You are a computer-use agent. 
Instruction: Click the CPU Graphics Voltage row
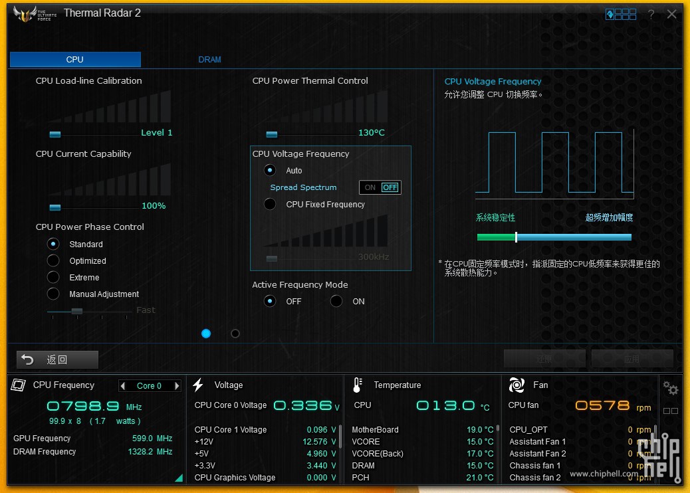point(265,477)
